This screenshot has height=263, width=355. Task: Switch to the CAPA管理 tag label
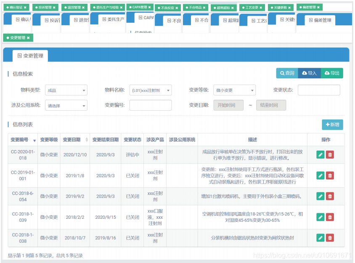(140, 7)
